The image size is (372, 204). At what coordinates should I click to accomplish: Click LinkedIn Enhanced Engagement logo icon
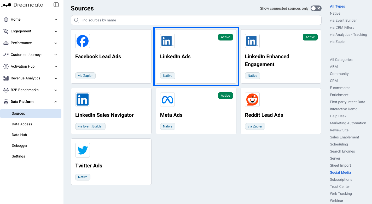pos(252,41)
